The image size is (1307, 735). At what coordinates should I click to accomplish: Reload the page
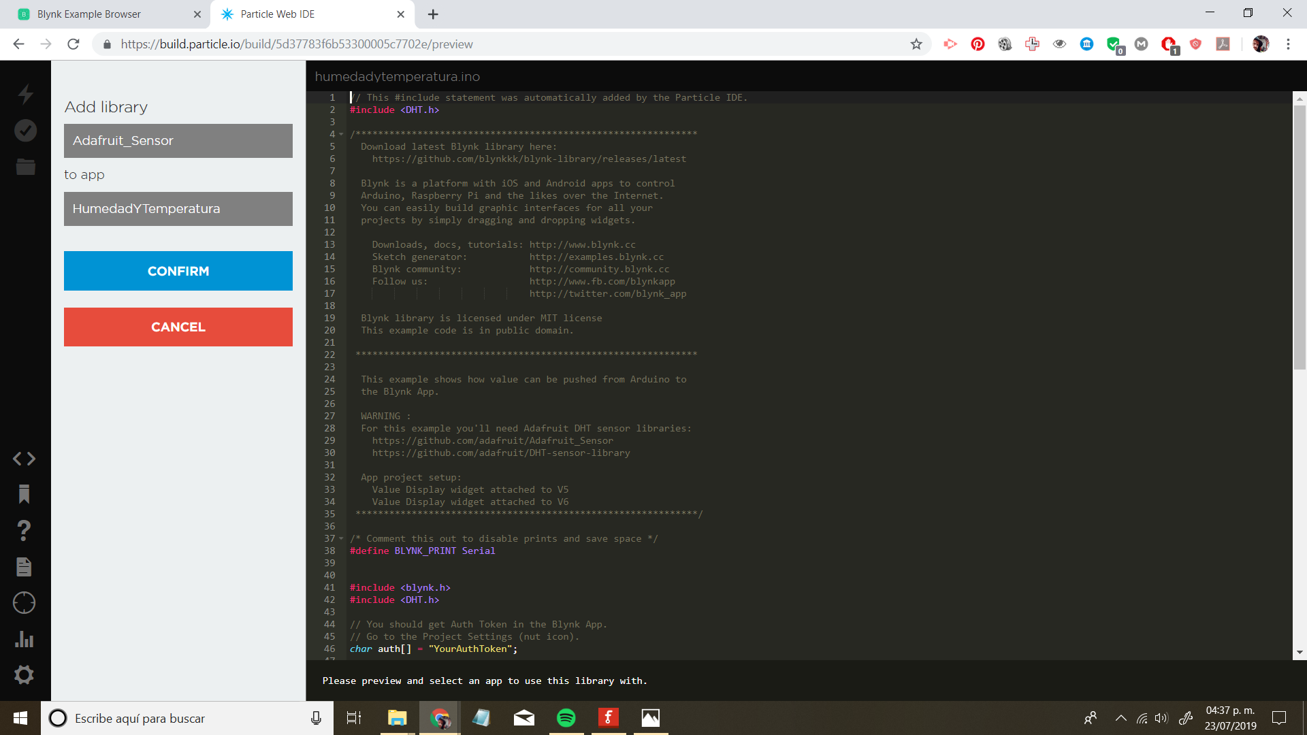pos(74,44)
